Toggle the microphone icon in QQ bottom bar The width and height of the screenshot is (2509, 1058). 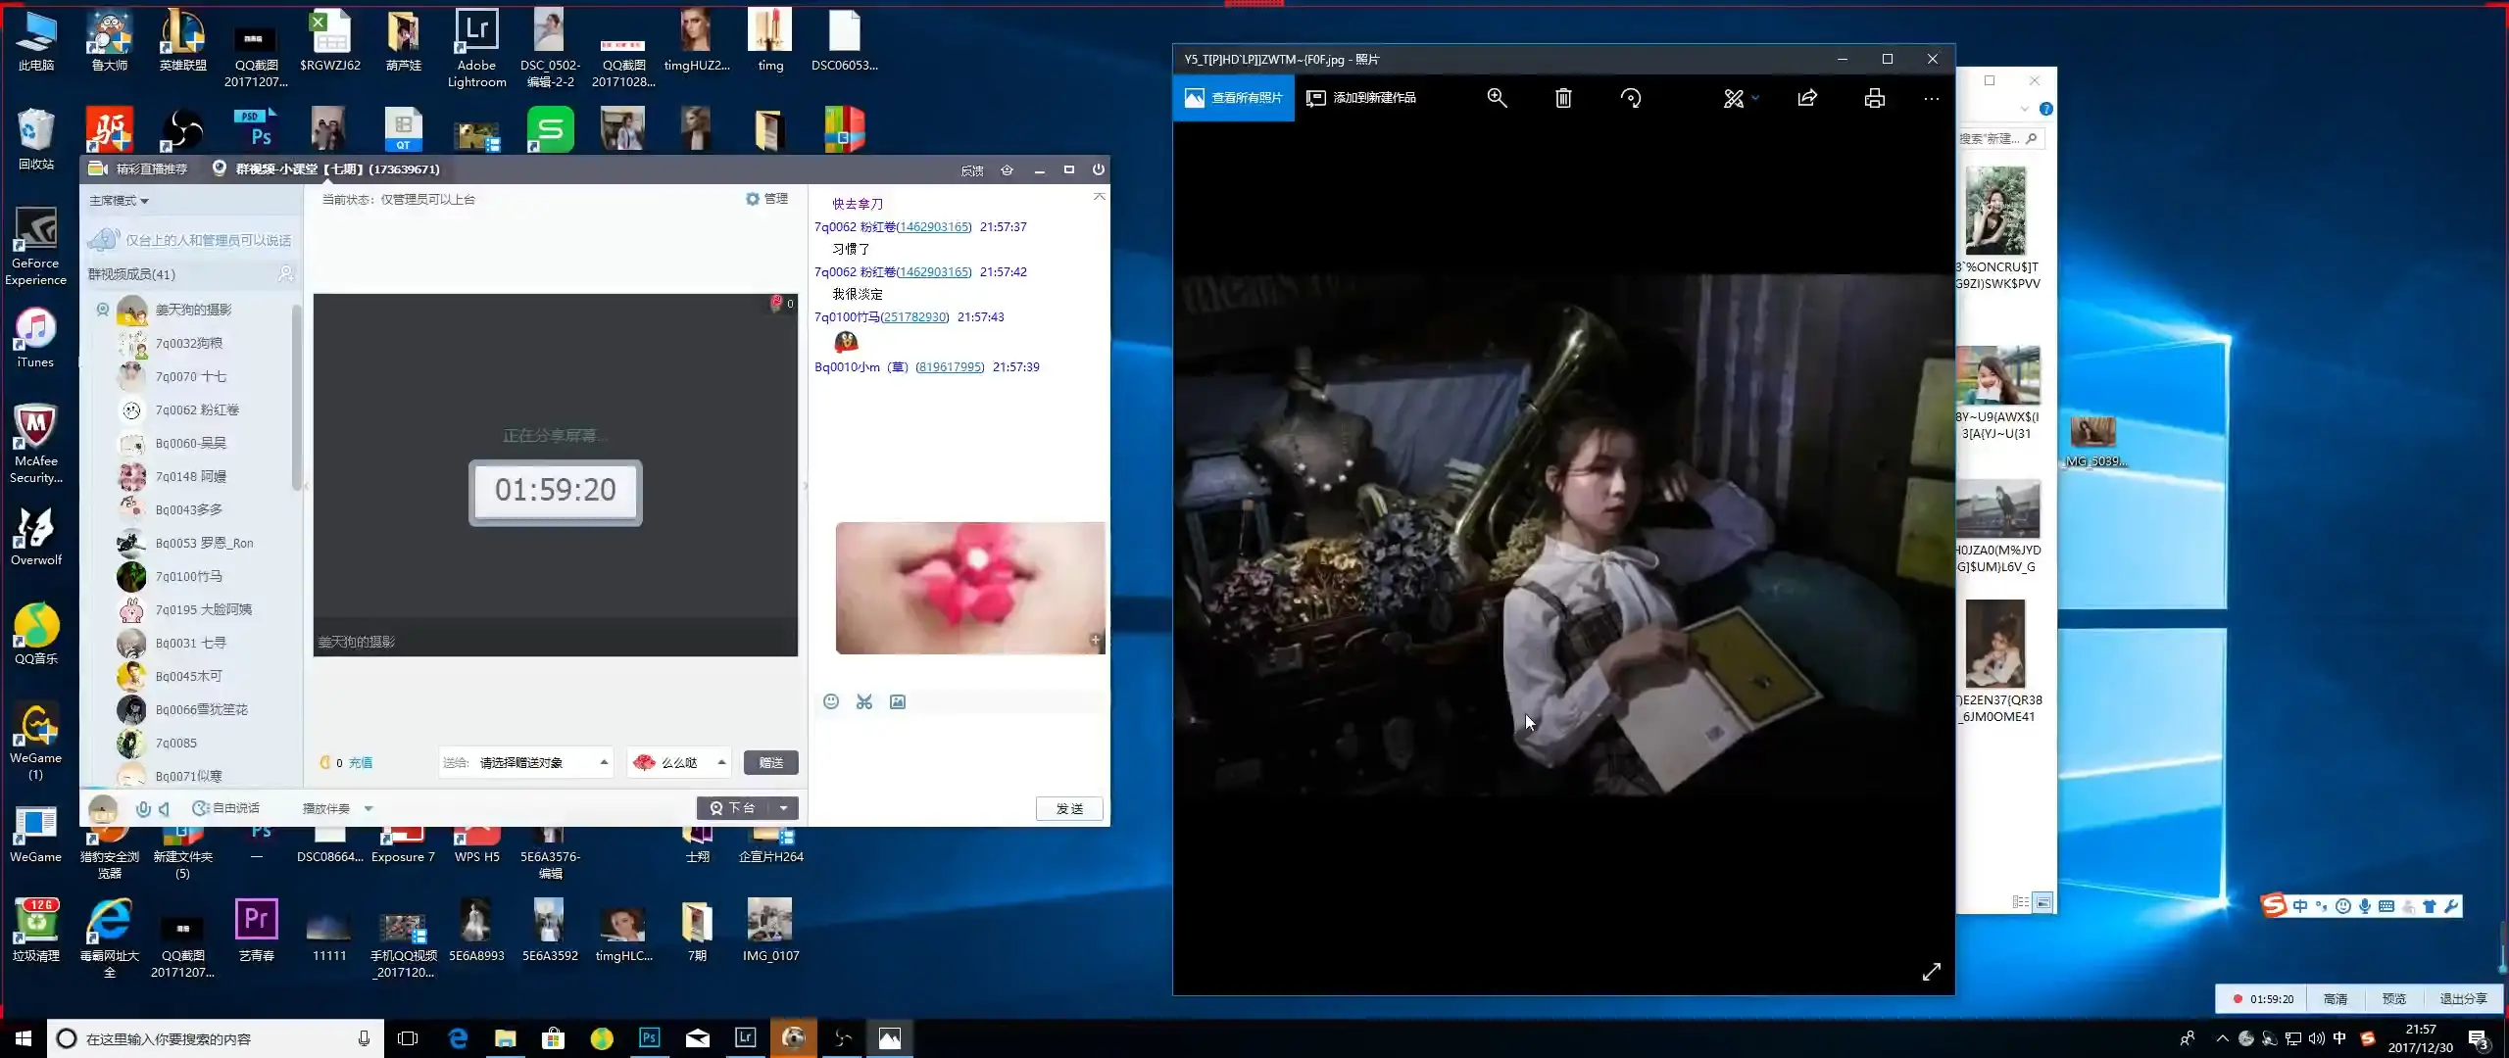[143, 808]
